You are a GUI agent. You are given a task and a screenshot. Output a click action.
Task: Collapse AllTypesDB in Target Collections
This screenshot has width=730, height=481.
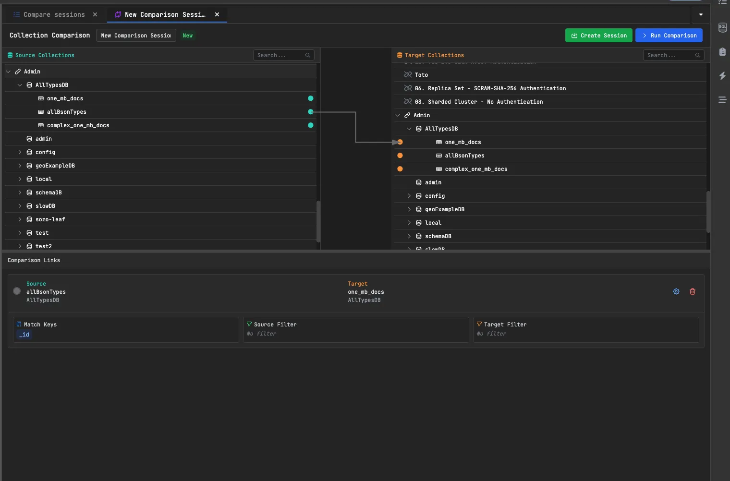[x=409, y=129]
